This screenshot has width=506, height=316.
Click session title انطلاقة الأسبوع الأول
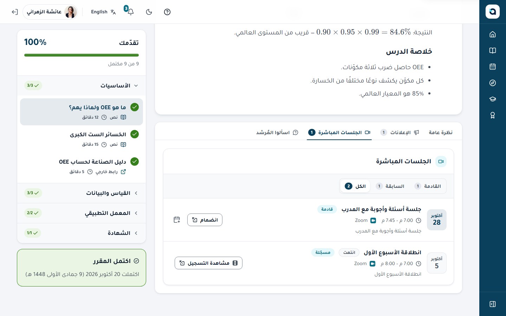click(393, 252)
